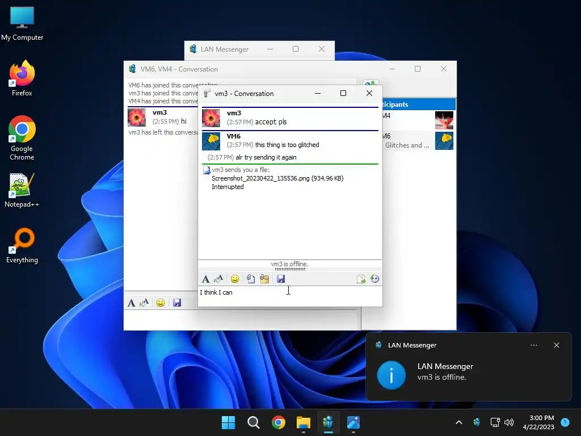
Task: Close the vm3 - Conversation window
Action: click(x=369, y=94)
